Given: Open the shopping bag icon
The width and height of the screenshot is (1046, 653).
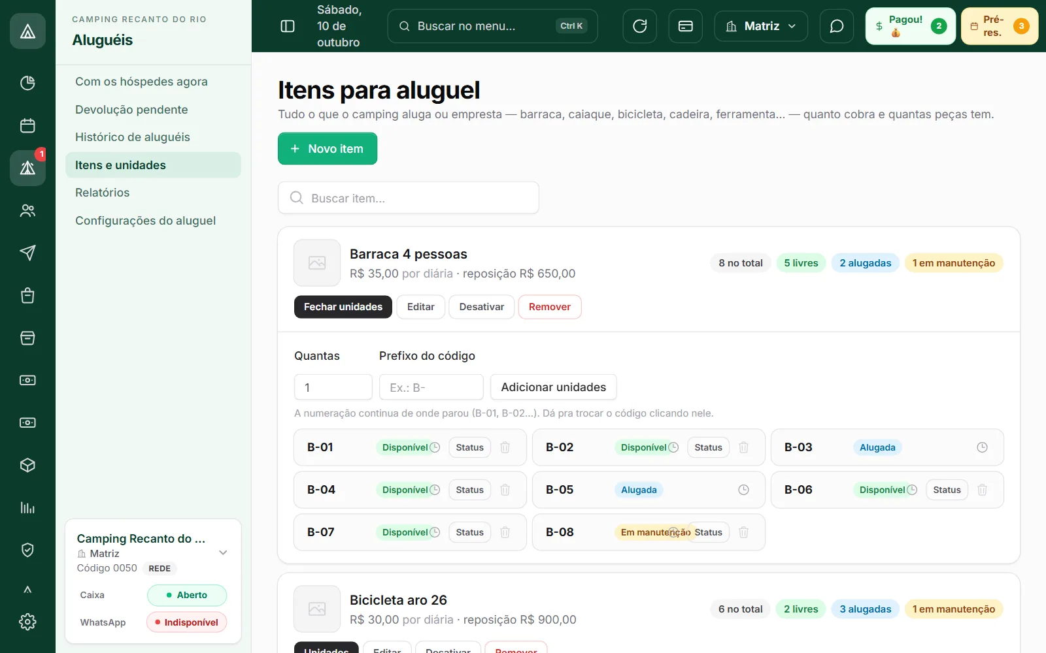Looking at the screenshot, I should (x=27, y=295).
